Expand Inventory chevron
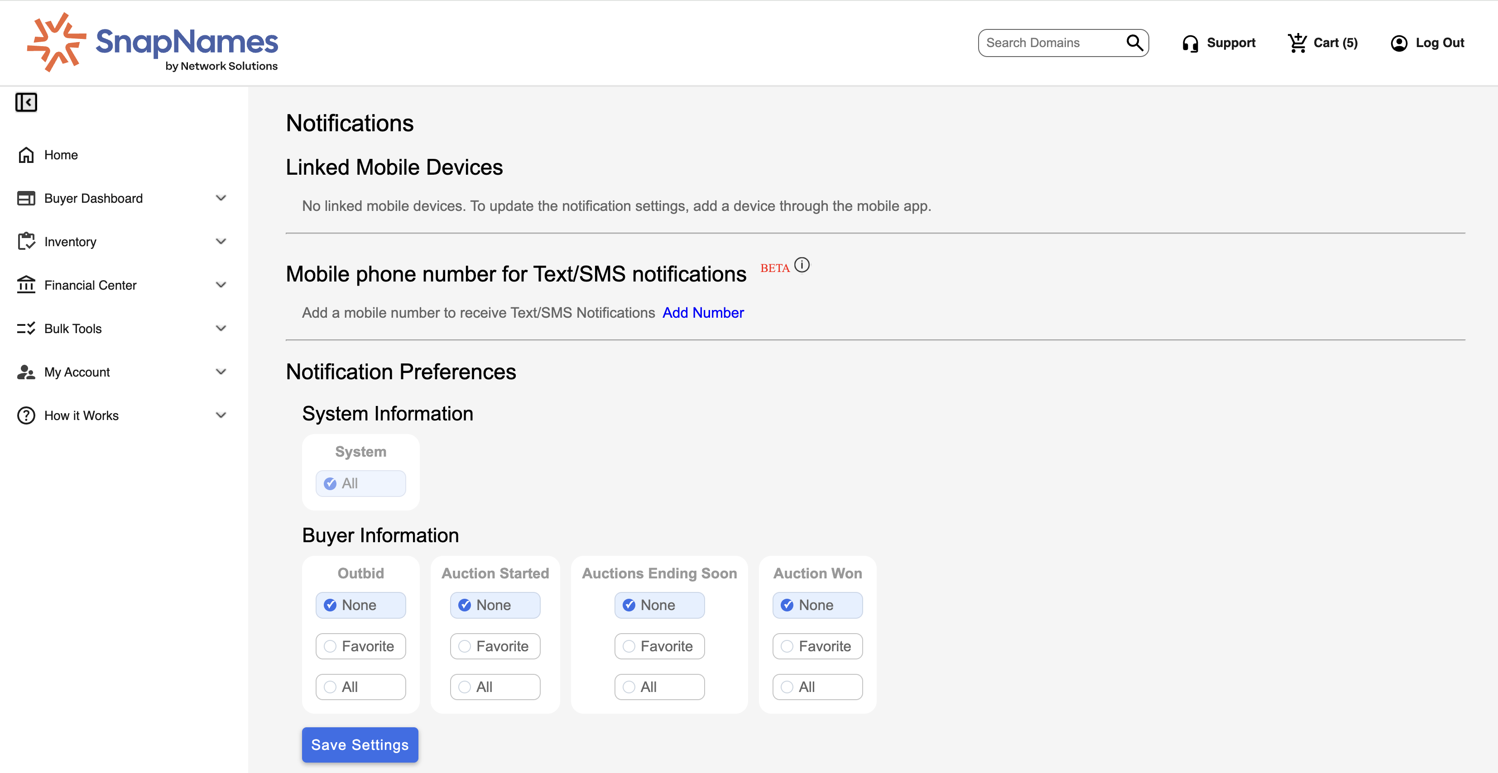The image size is (1498, 773). [221, 241]
